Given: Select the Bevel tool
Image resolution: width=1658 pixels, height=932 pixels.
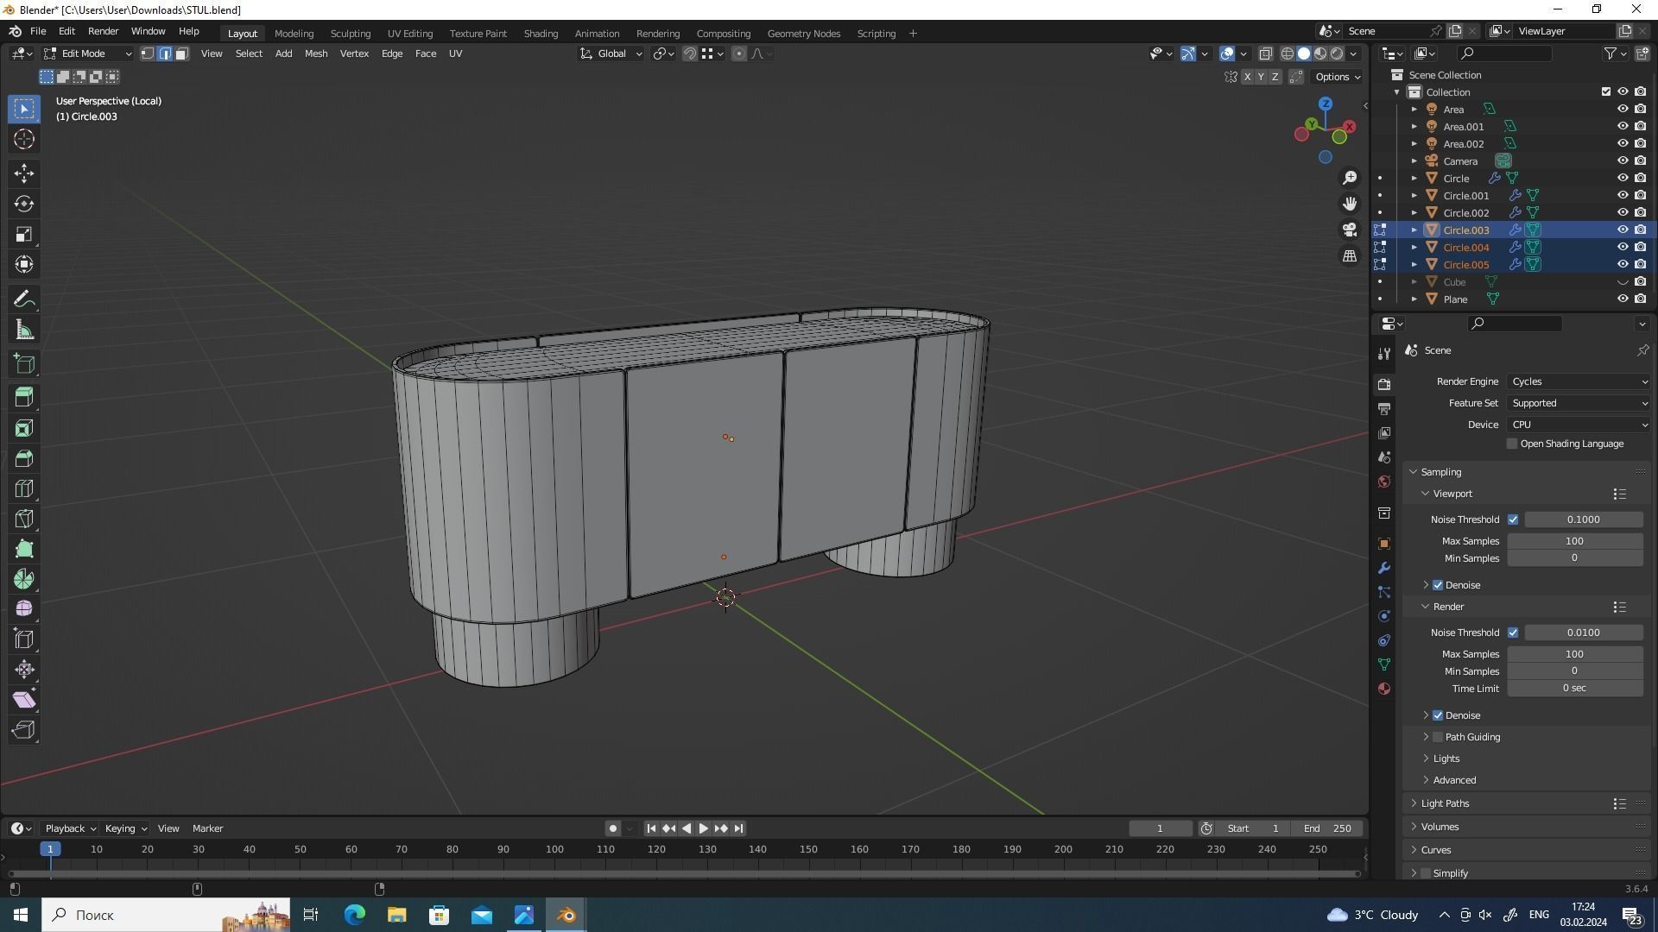Looking at the screenshot, I should [x=24, y=458].
